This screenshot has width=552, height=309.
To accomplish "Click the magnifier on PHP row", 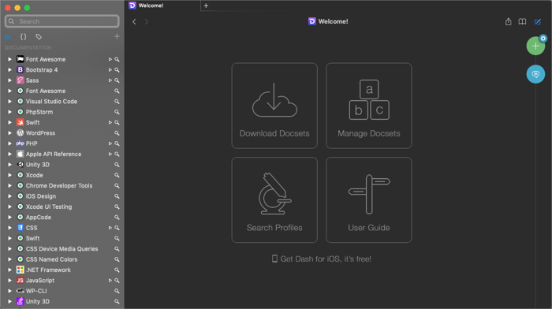I will 117,143.
